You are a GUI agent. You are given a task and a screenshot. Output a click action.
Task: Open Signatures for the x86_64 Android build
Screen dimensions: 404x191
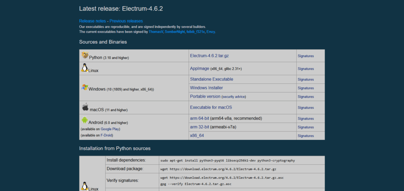coord(306,136)
